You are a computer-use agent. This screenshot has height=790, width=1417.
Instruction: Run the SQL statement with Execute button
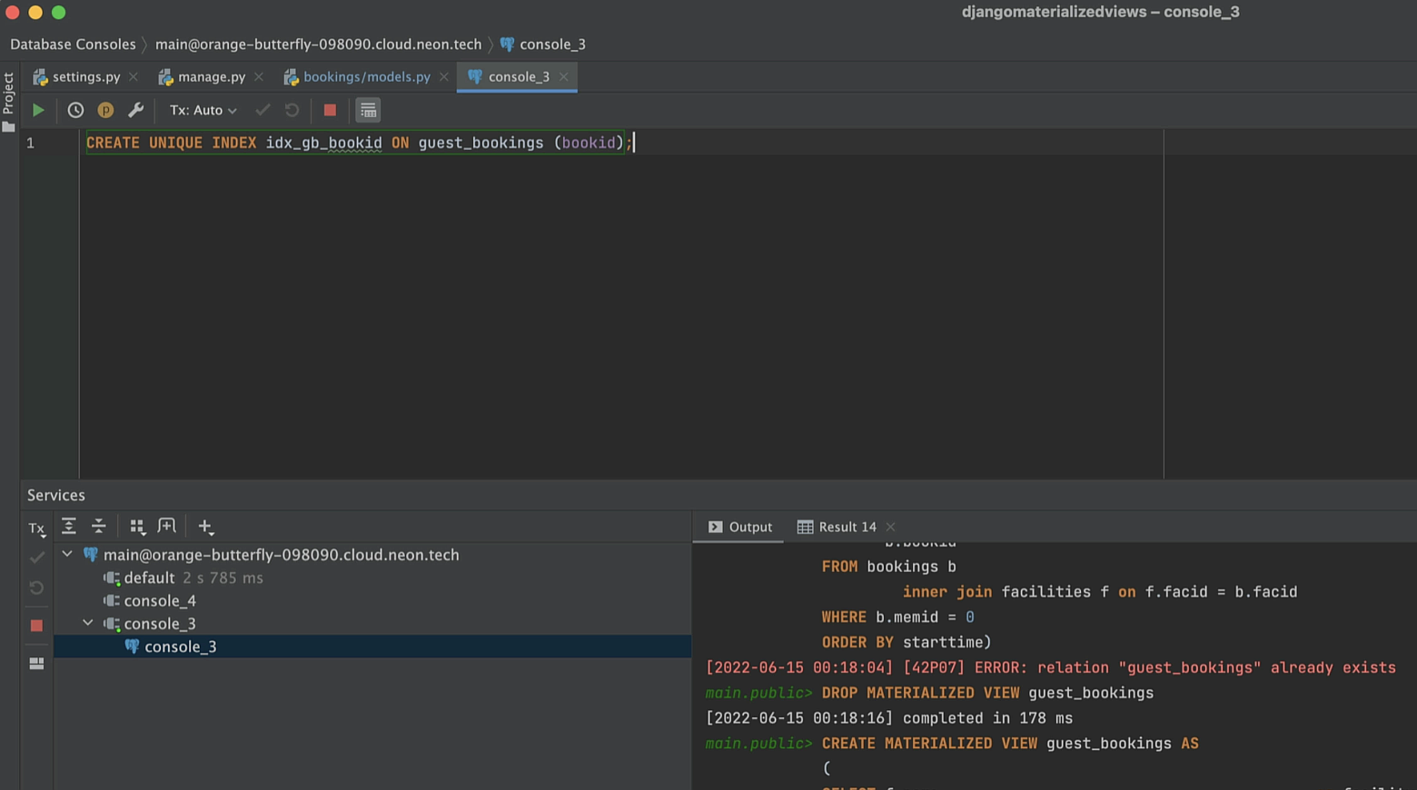38,110
